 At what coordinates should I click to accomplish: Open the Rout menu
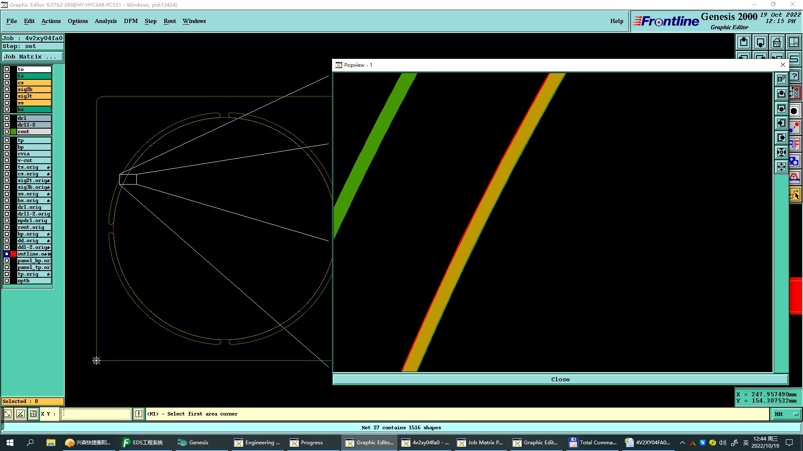point(170,21)
